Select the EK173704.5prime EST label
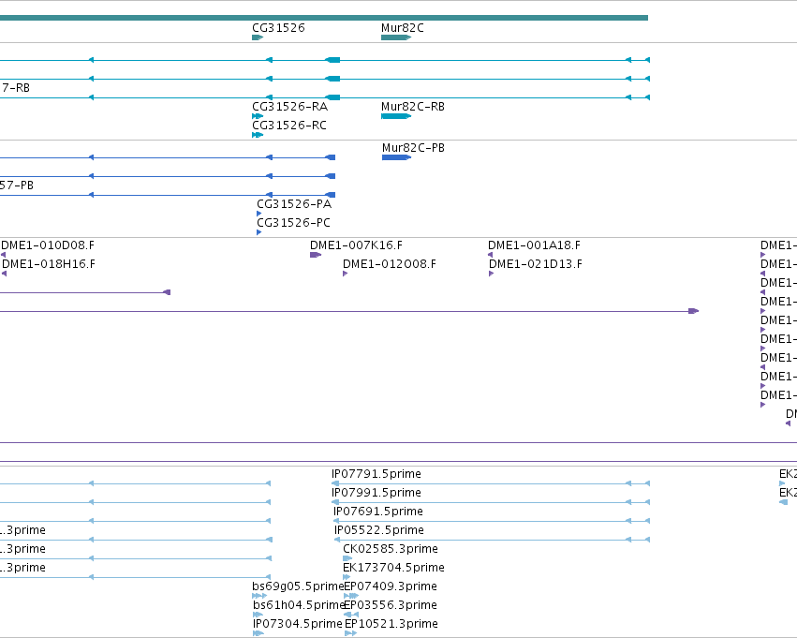The width and height of the screenshot is (797, 638). click(x=394, y=568)
